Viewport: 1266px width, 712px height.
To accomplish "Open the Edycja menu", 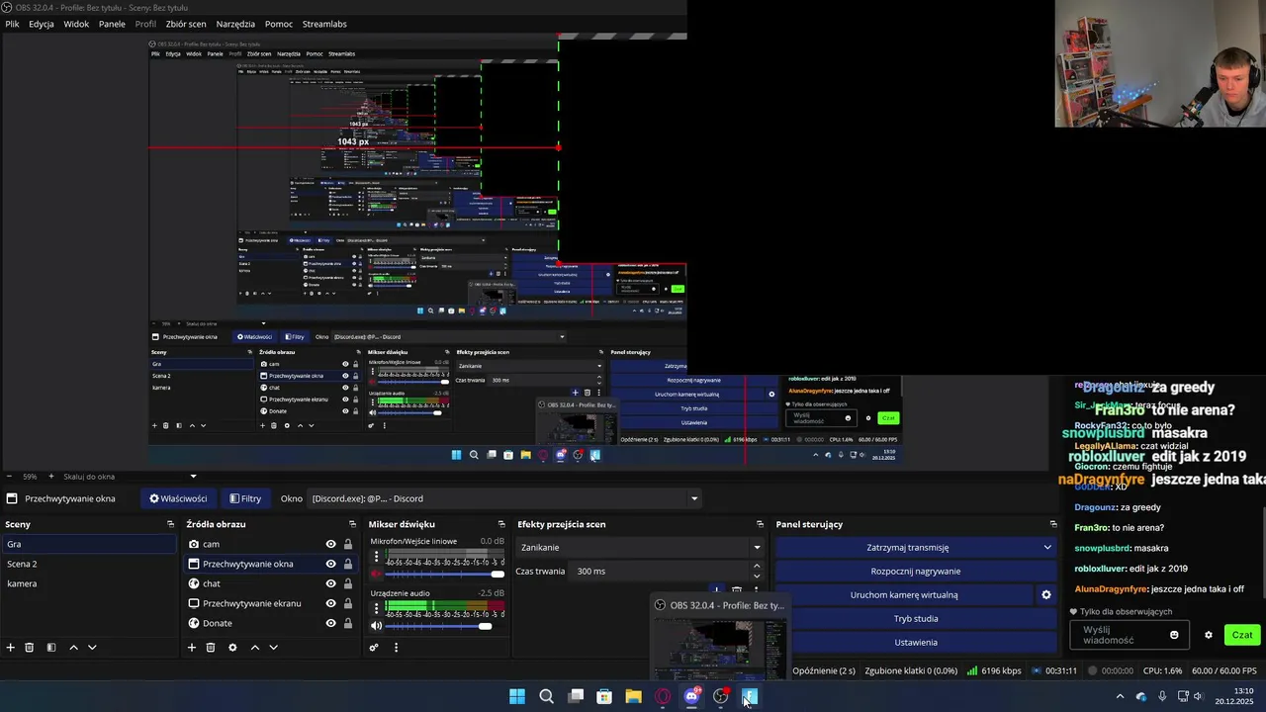I will pyautogui.click(x=42, y=24).
